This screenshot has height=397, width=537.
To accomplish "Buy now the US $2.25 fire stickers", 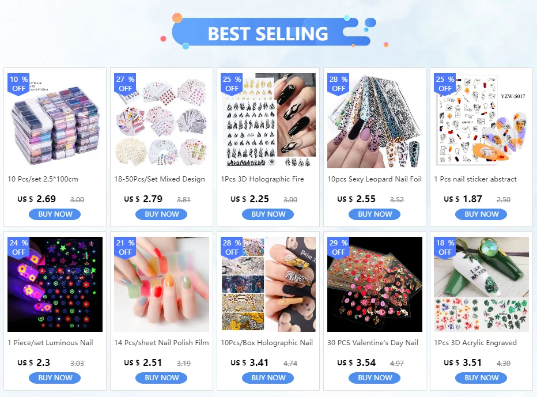I will pyautogui.click(x=268, y=214).
